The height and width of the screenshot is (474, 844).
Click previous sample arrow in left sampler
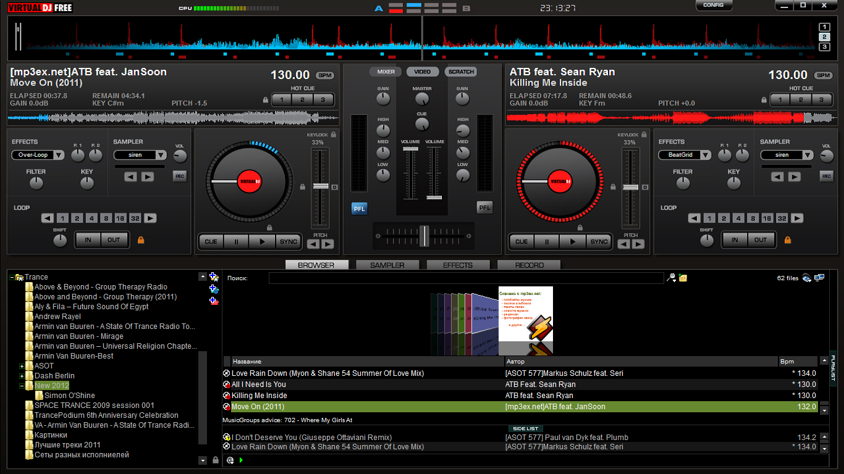point(130,177)
